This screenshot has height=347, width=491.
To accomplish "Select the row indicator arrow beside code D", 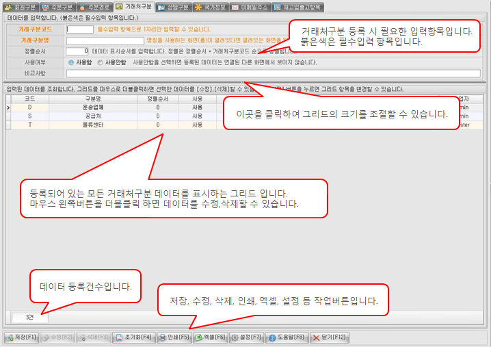I will point(8,107).
